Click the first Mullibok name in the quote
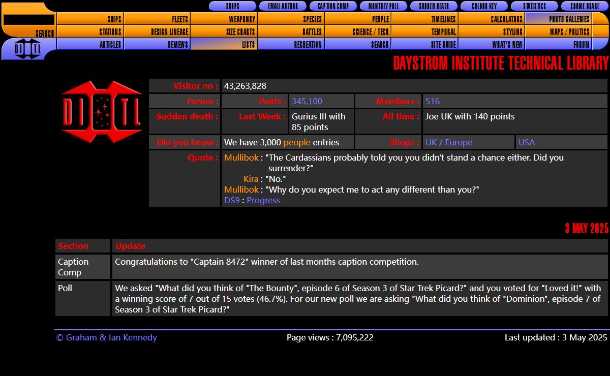Image resolution: width=610 pixels, height=376 pixels. 241,158
